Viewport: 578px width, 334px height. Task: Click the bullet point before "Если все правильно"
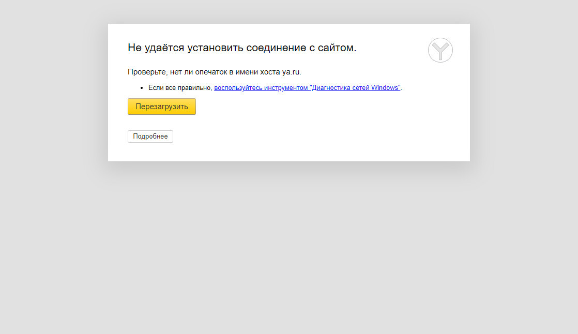[x=142, y=88]
